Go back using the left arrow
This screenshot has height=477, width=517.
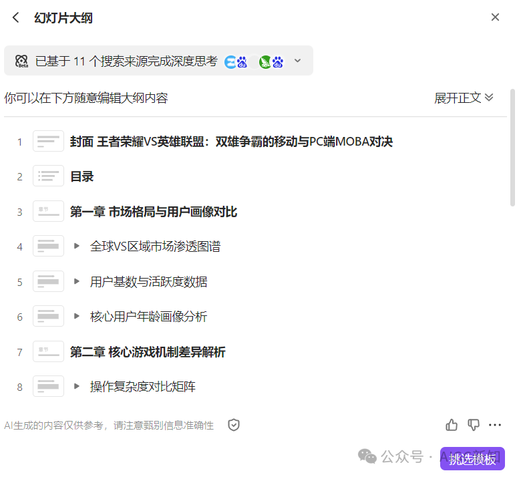tap(15, 17)
